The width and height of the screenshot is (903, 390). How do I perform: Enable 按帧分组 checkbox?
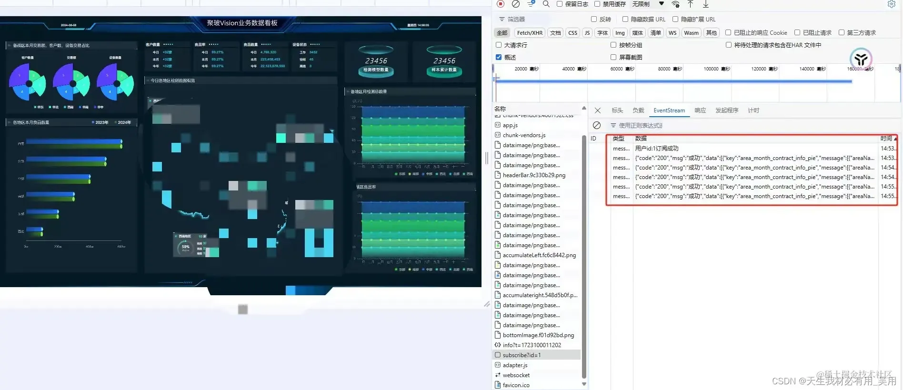coord(613,45)
